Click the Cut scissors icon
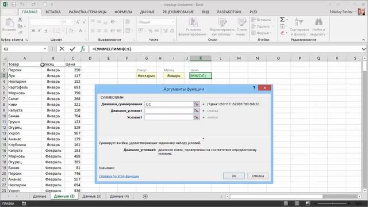This screenshot has width=368, height=207. (x=20, y=20)
